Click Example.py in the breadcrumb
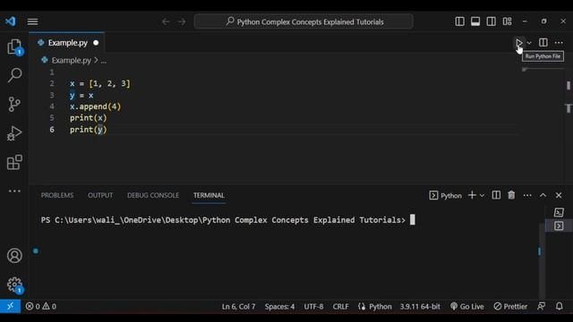573x322 pixels. [x=71, y=60]
